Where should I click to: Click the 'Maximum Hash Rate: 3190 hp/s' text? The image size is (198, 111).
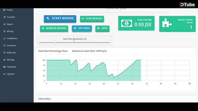[x=89, y=51]
